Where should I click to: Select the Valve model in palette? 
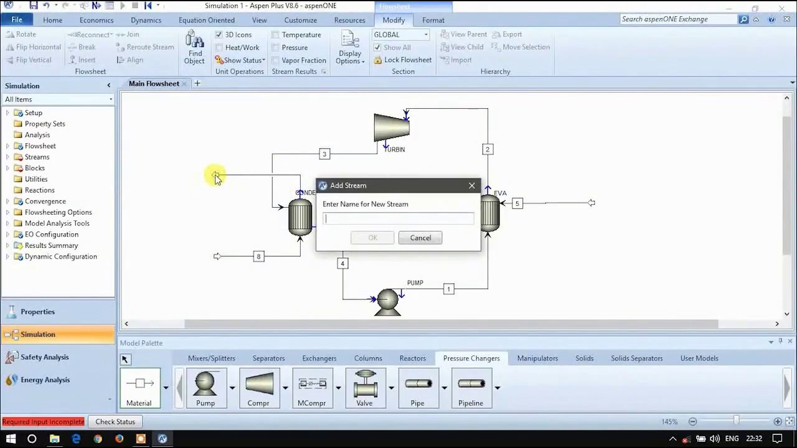(x=365, y=388)
